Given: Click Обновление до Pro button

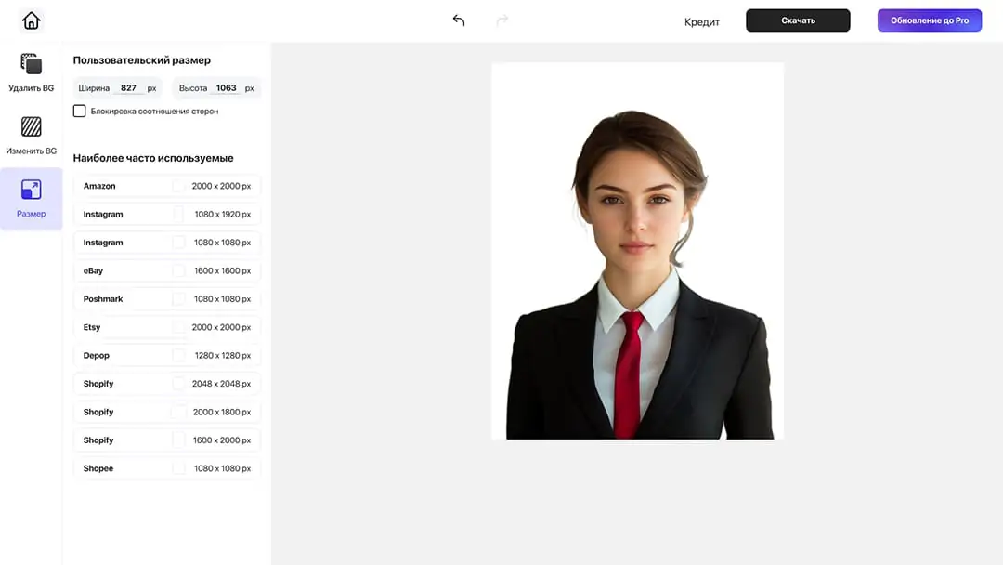Looking at the screenshot, I should coord(930,20).
